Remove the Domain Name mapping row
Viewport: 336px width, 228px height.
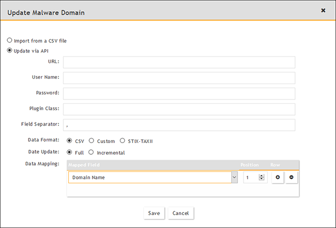point(291,177)
